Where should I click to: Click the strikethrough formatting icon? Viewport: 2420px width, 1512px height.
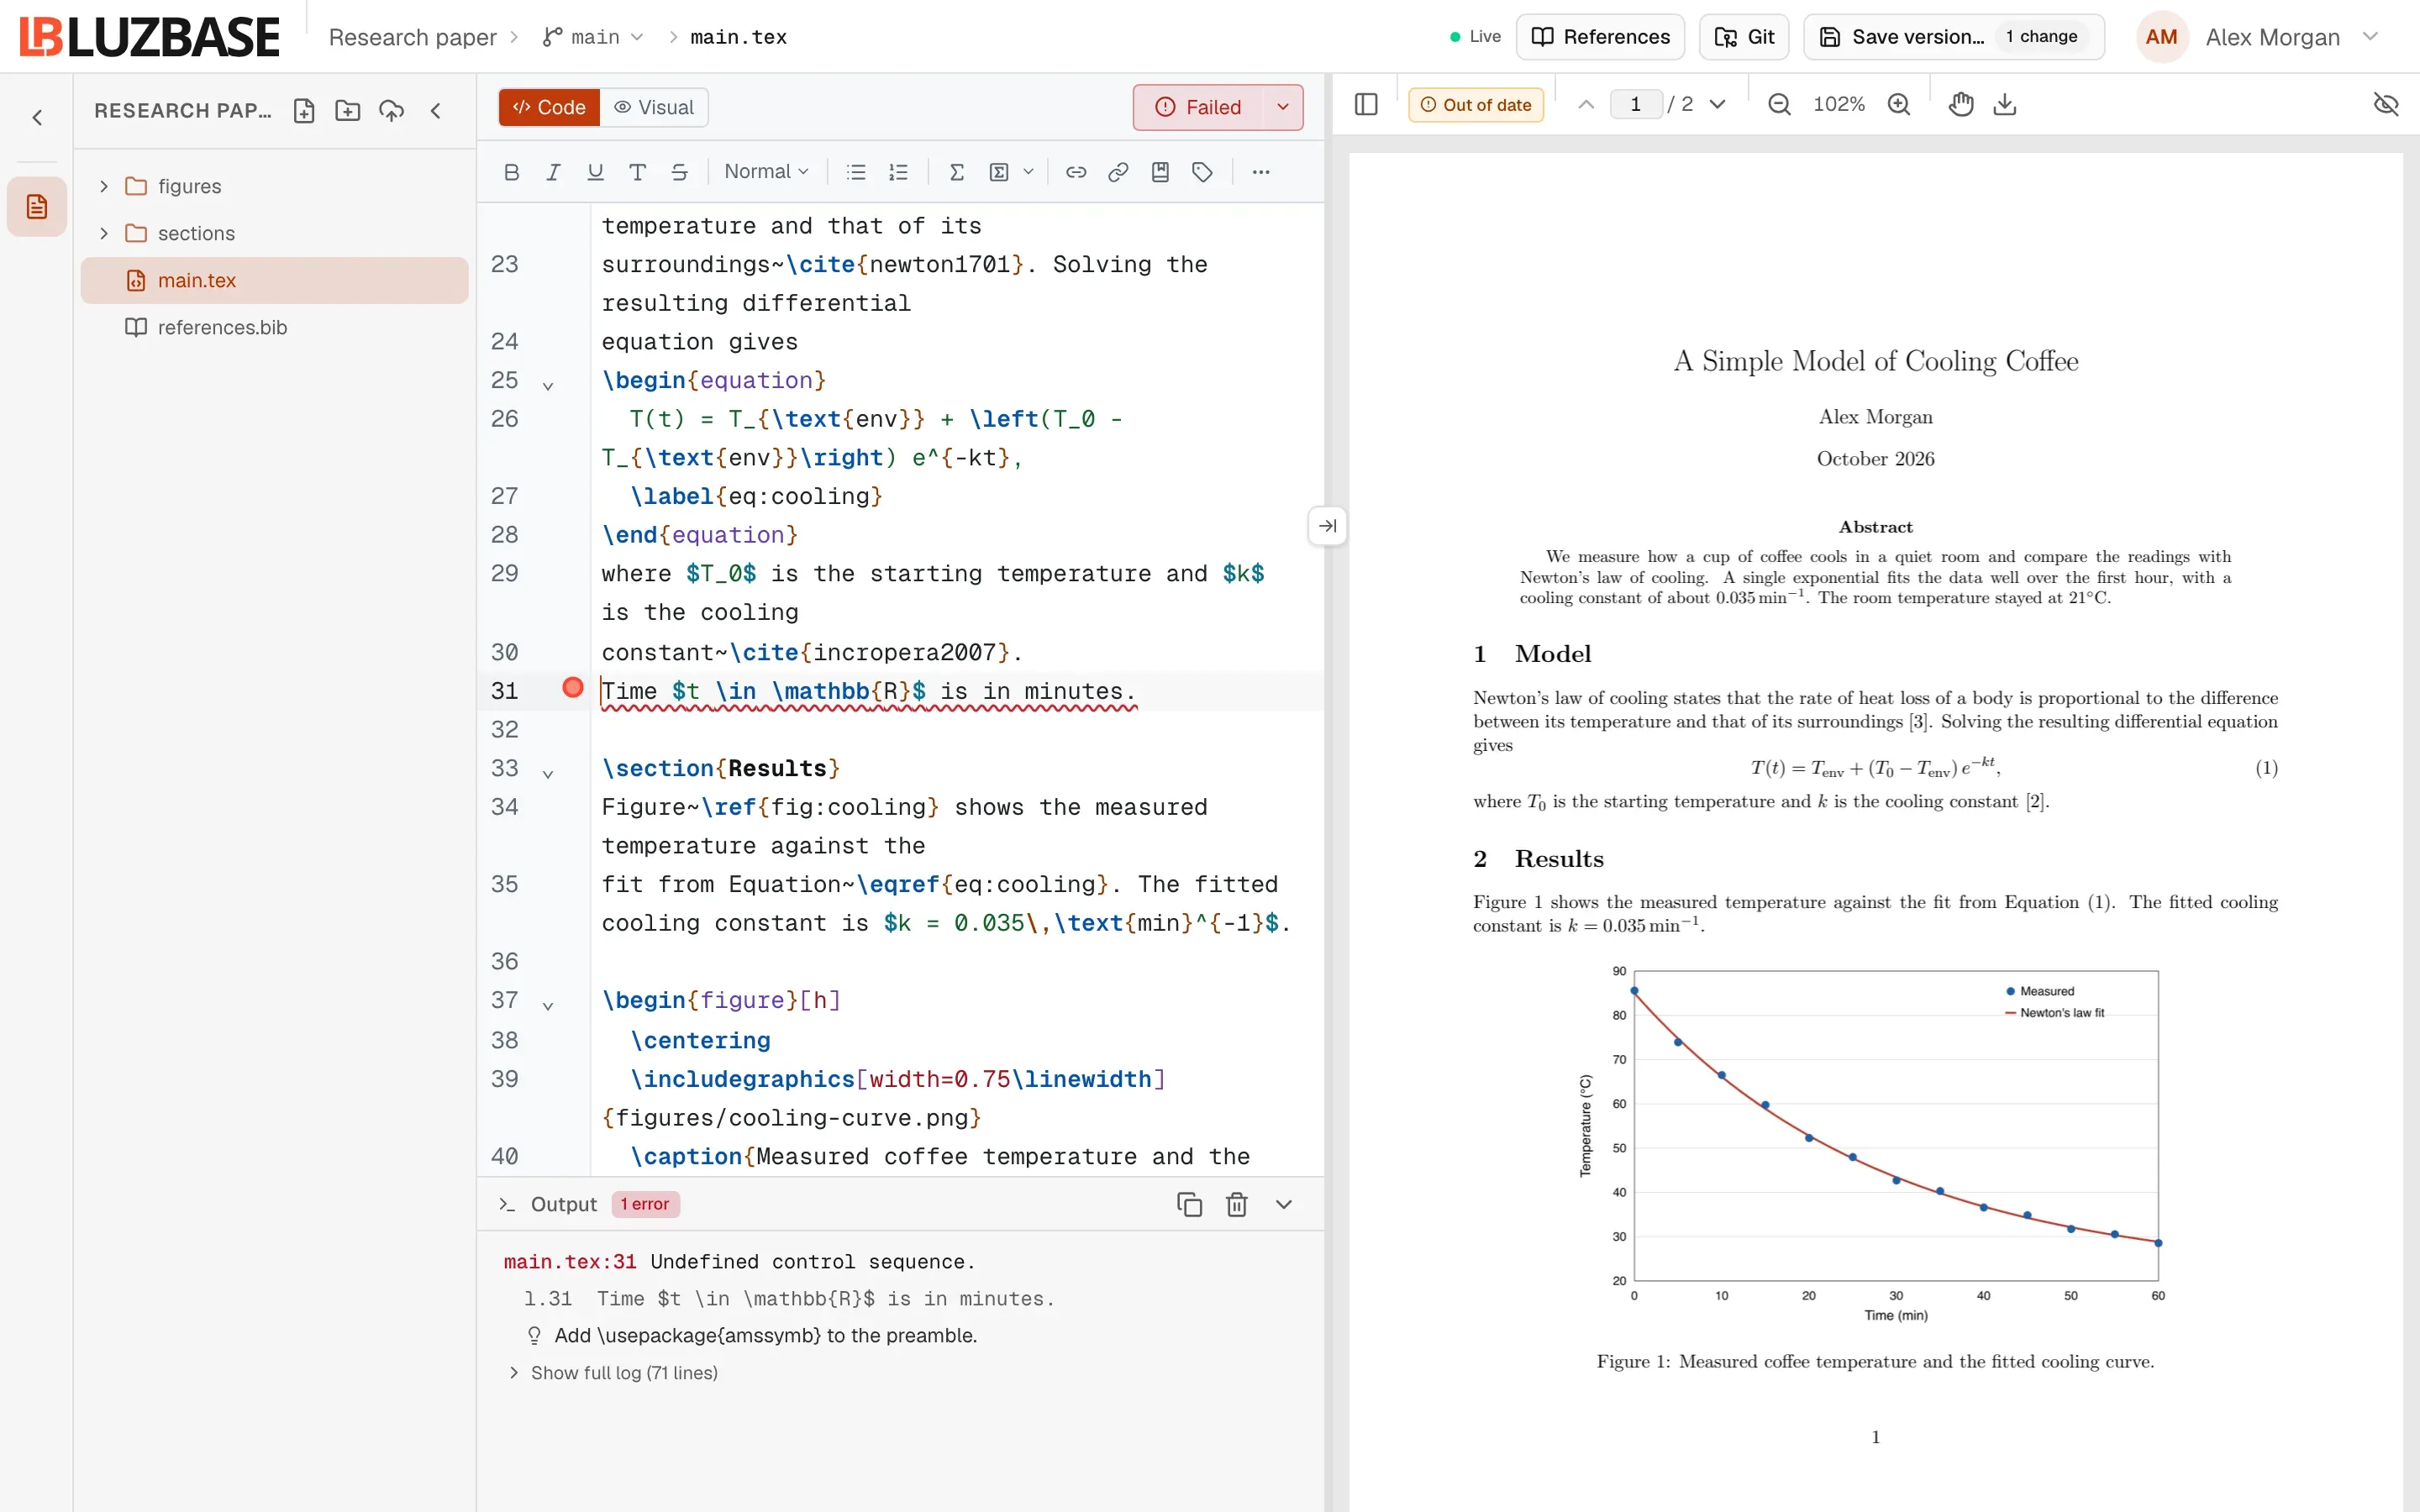point(679,172)
